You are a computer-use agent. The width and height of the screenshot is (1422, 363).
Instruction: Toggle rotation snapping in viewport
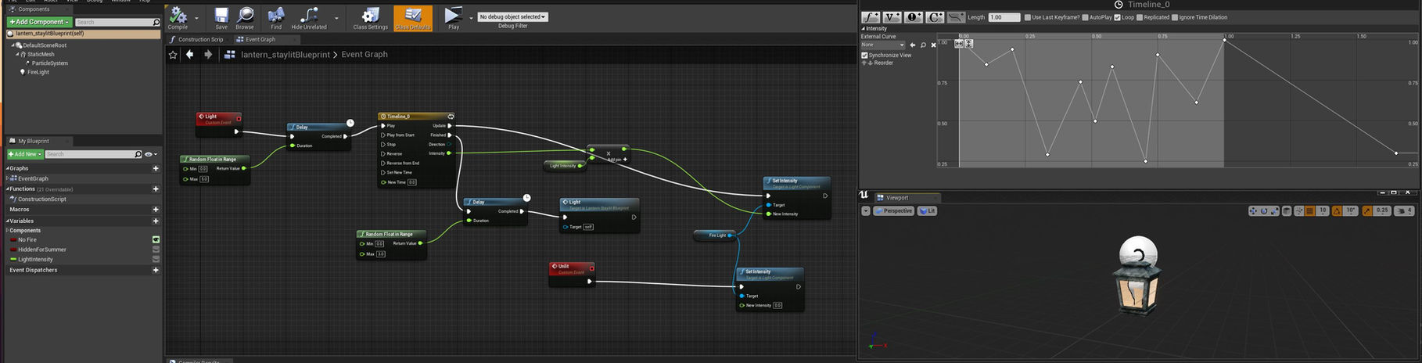(x=1338, y=210)
